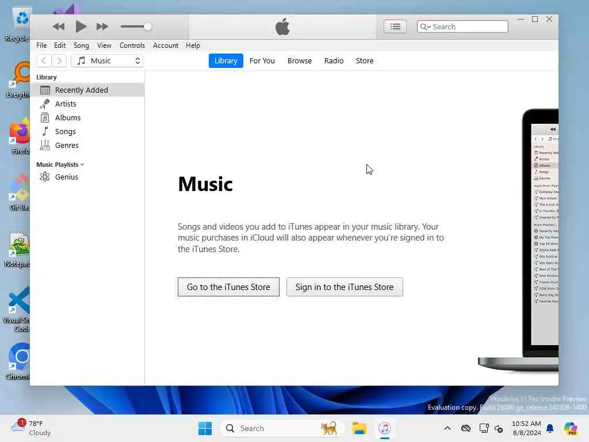Image resolution: width=589 pixels, height=442 pixels.
Task: Minimize the iTunes window
Action: [520, 19]
